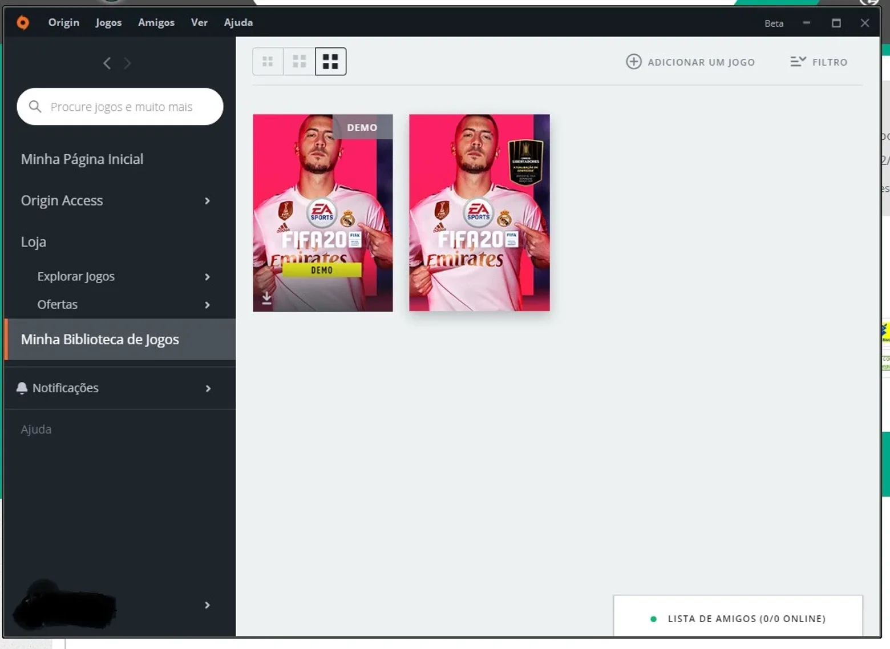Image resolution: width=890 pixels, height=649 pixels.
Task: Open the Origin menu
Action: point(64,22)
